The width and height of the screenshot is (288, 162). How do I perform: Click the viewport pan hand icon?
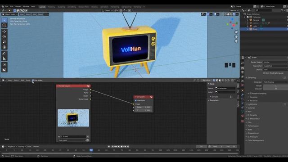236,36
